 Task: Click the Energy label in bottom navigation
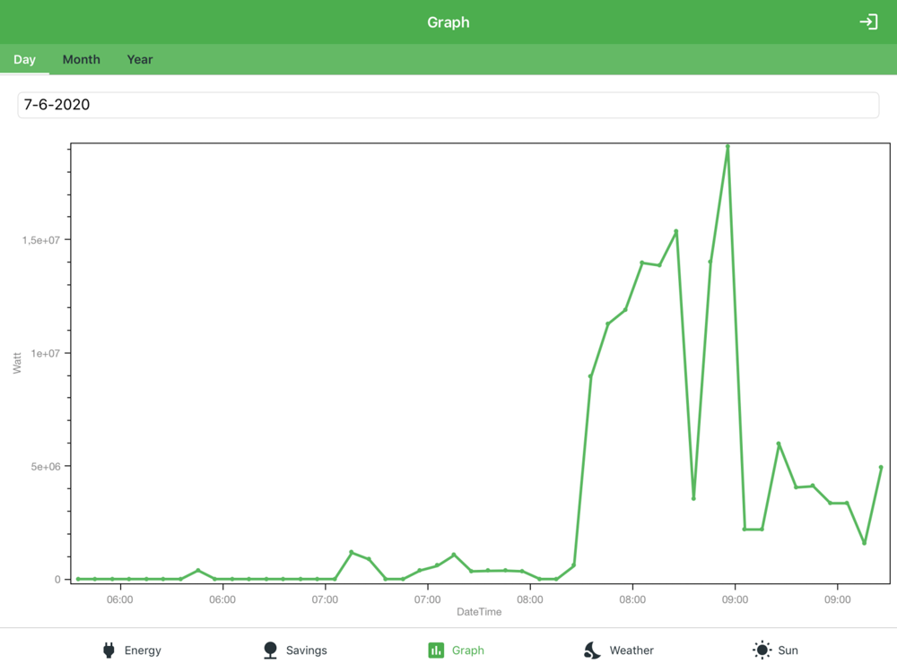(143, 650)
